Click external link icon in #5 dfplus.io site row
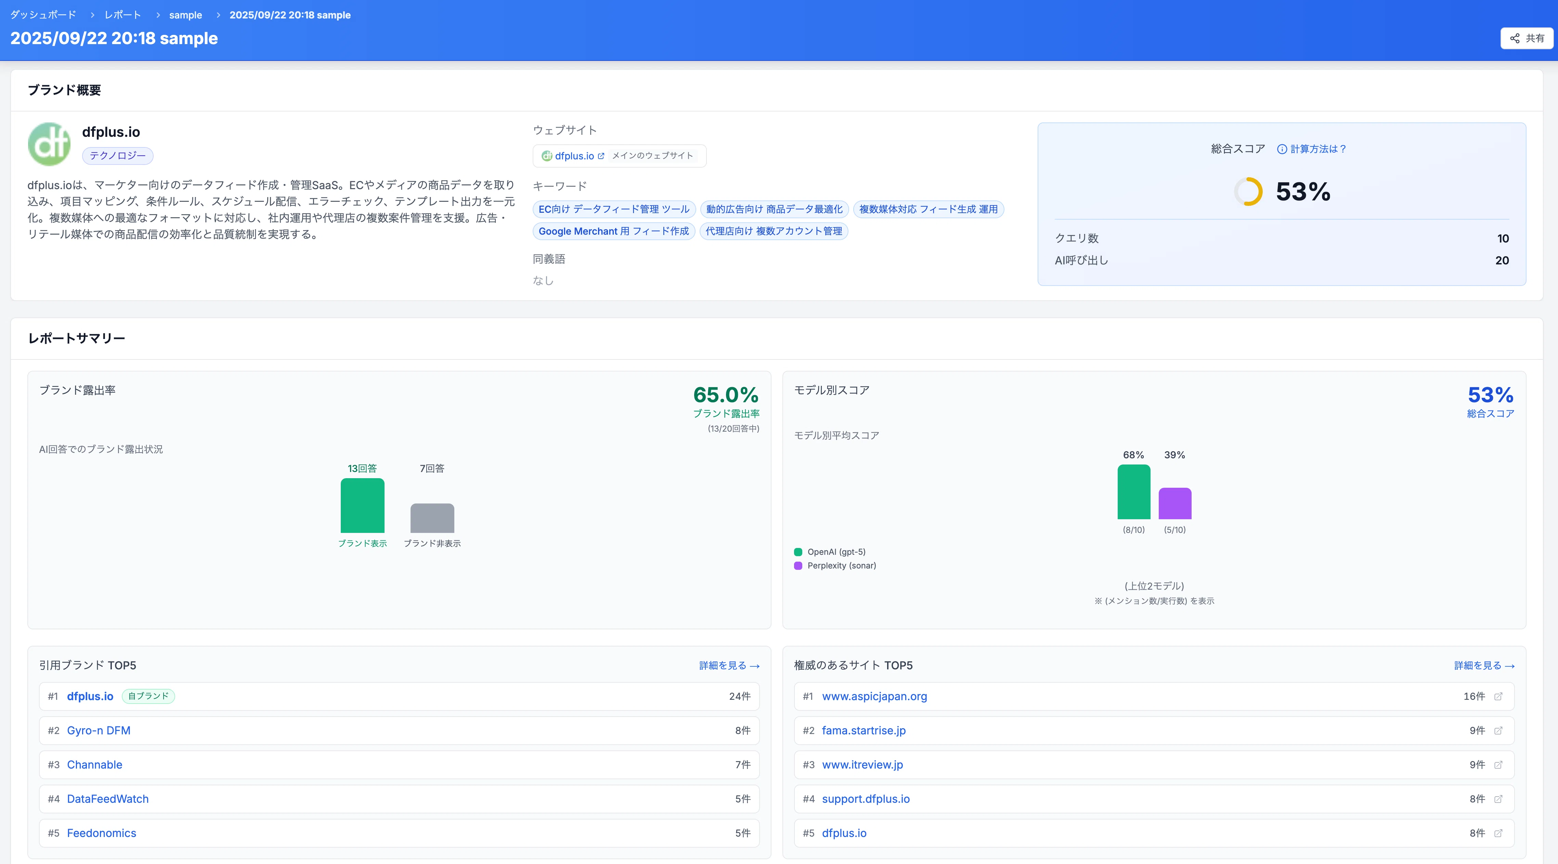1558x864 pixels. [x=1498, y=833]
